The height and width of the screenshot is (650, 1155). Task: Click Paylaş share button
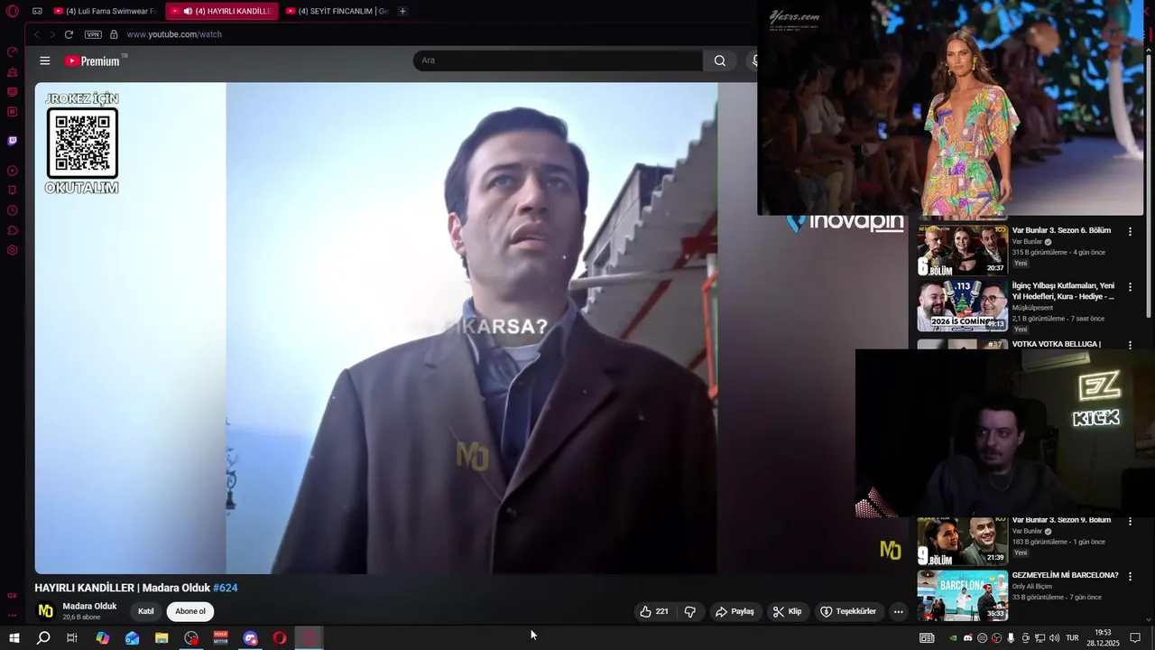(x=735, y=611)
